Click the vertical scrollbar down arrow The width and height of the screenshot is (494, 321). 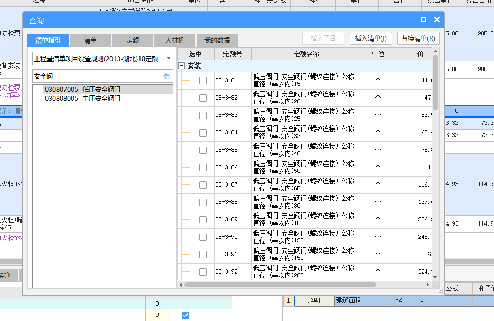pos(435,277)
